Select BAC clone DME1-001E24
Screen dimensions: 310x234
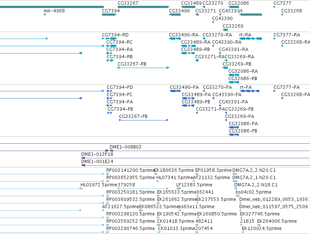pos(97,162)
